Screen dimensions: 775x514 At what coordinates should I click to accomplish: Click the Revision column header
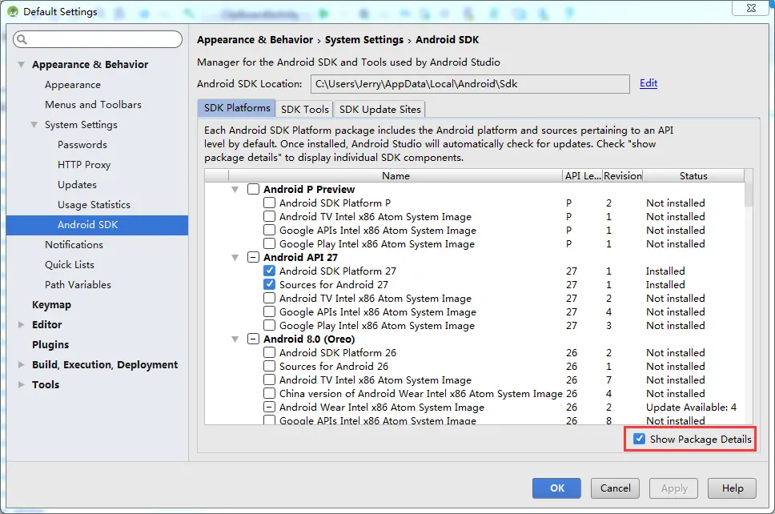tap(622, 176)
